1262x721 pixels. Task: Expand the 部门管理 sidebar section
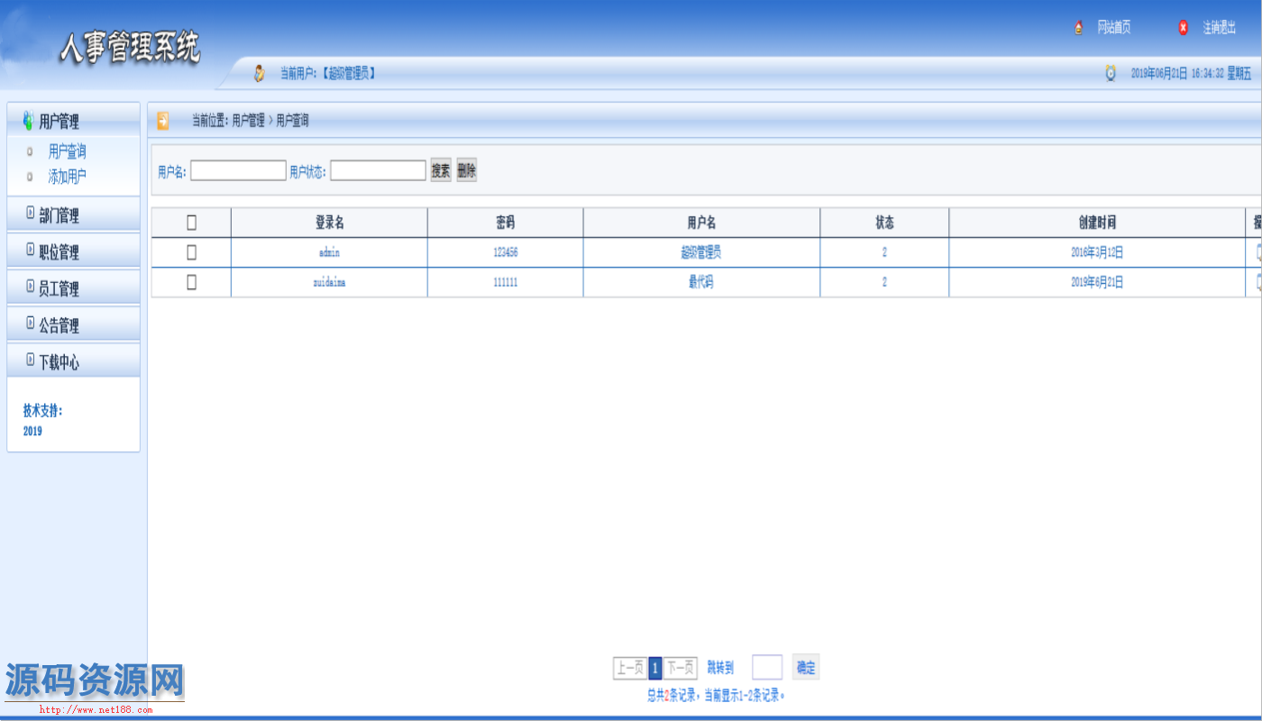point(59,215)
